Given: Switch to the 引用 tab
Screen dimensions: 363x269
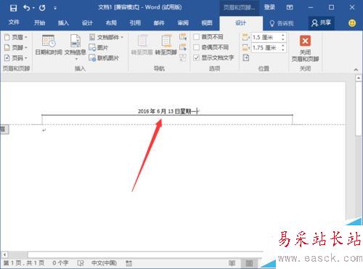Looking at the screenshot, I should click(135, 23).
